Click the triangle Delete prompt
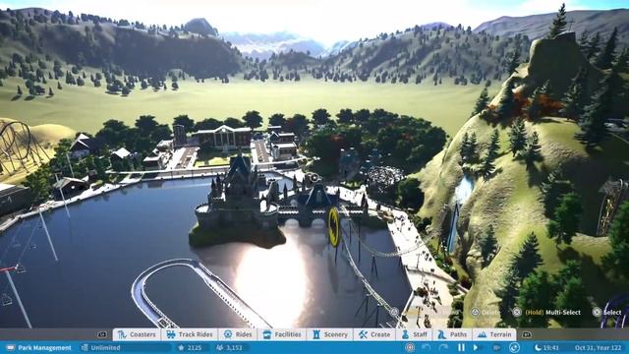This screenshot has width=629, height=354. click(486, 313)
